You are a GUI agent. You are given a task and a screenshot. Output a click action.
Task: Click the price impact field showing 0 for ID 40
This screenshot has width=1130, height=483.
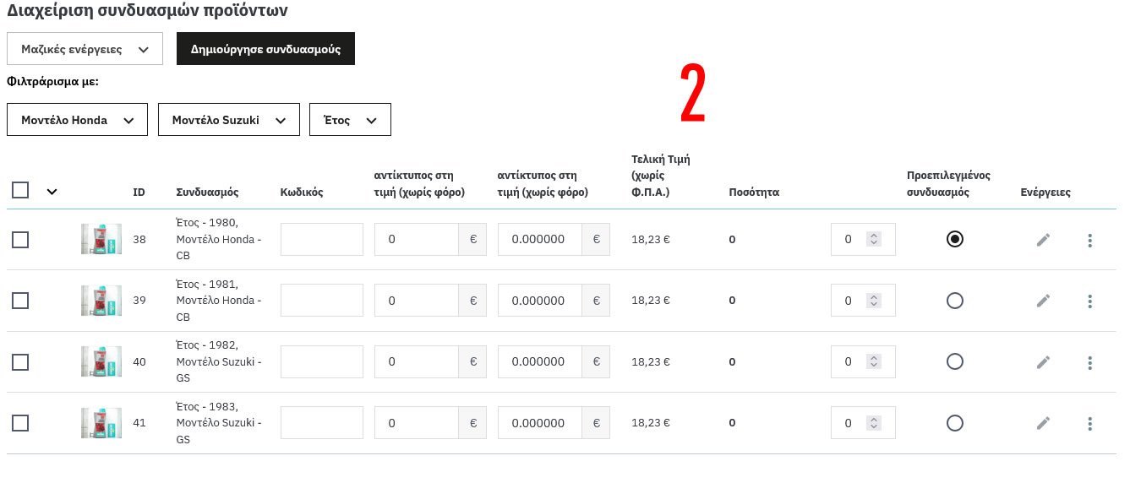tap(417, 362)
